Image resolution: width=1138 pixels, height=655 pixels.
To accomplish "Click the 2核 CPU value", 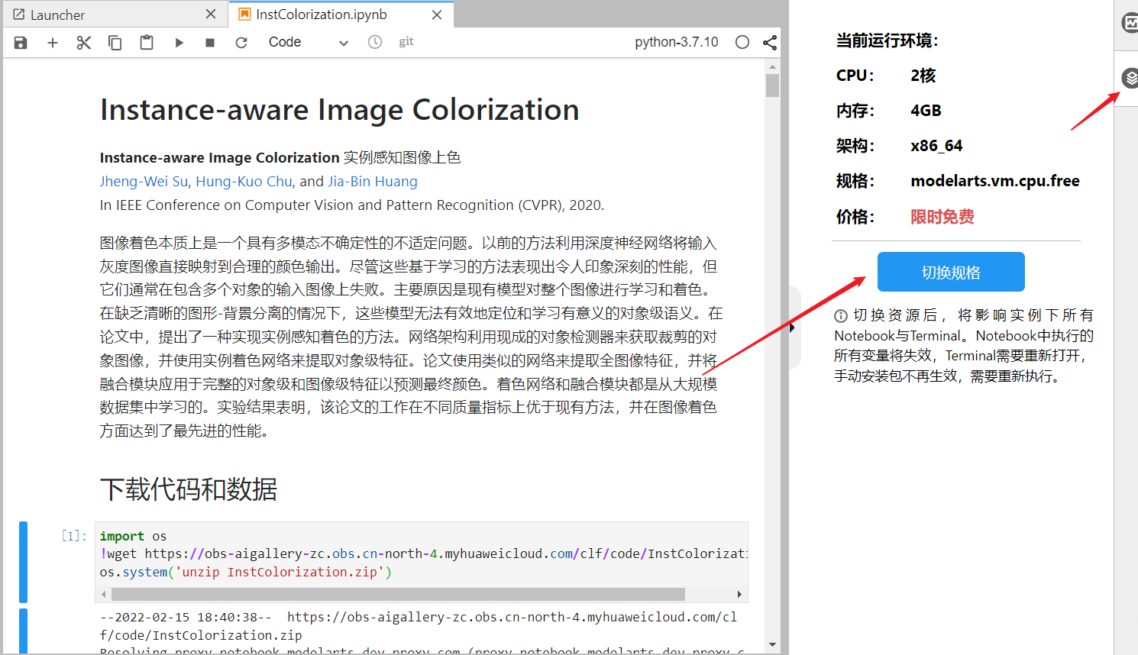I will pos(923,76).
